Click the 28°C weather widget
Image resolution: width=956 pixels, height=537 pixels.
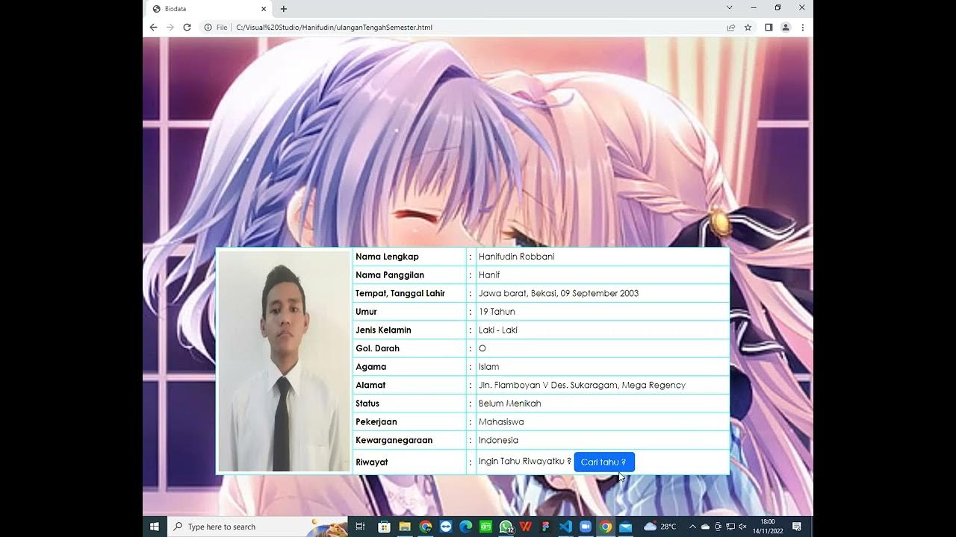pos(660,527)
